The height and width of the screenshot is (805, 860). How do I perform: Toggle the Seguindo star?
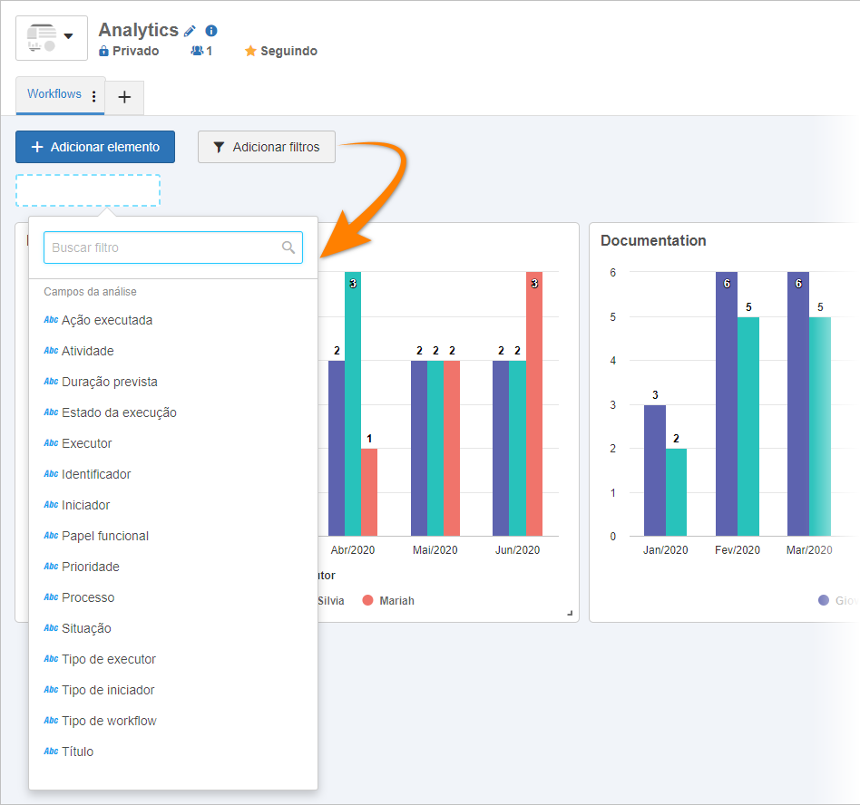coord(250,51)
